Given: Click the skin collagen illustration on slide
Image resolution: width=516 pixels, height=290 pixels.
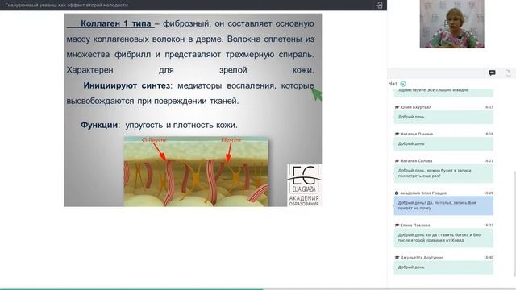Looking at the screenshot, I should (196, 172).
